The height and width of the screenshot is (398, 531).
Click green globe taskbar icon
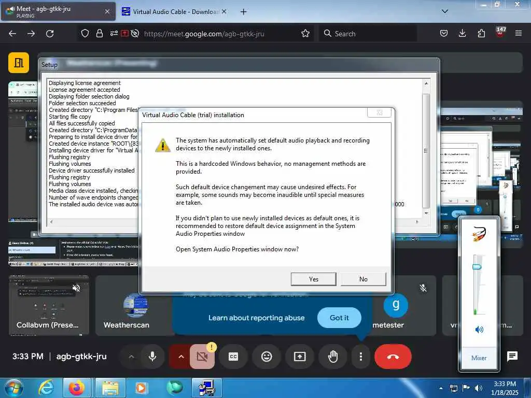coord(174,388)
